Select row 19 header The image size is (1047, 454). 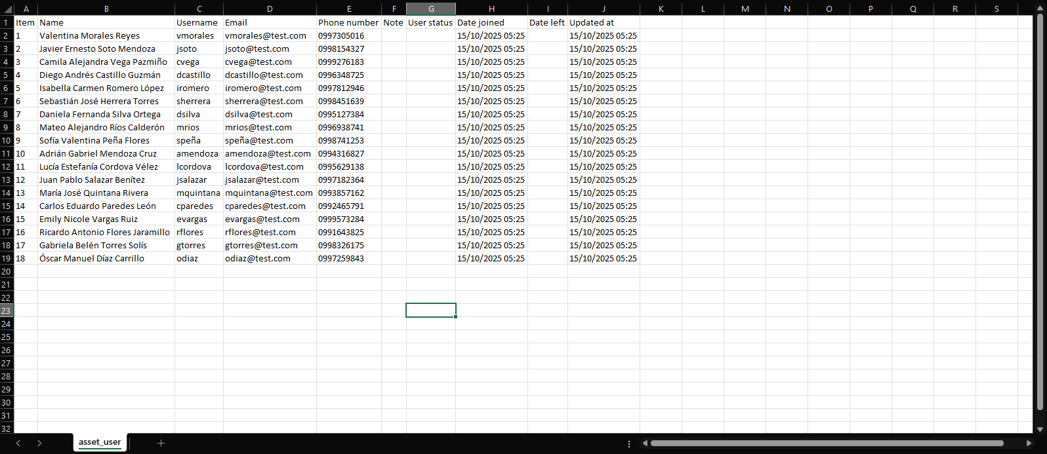(x=7, y=258)
